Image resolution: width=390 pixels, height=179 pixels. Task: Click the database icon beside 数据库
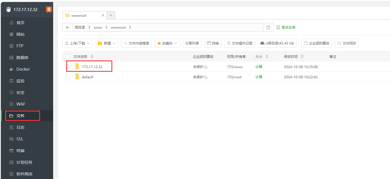point(11,58)
